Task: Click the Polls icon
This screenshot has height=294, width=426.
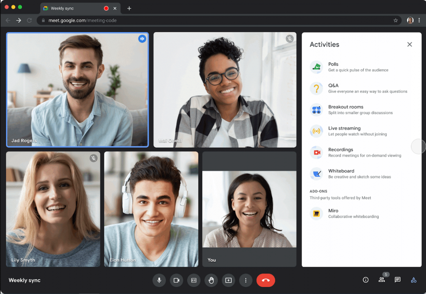Action: tap(317, 67)
